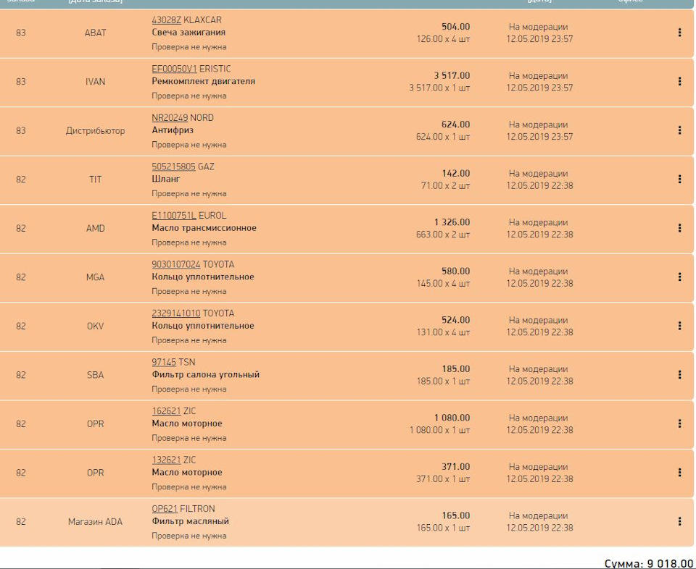Screen dimensions: 696x569
Task: Open actions menu for Шланг row
Action: tap(679, 179)
